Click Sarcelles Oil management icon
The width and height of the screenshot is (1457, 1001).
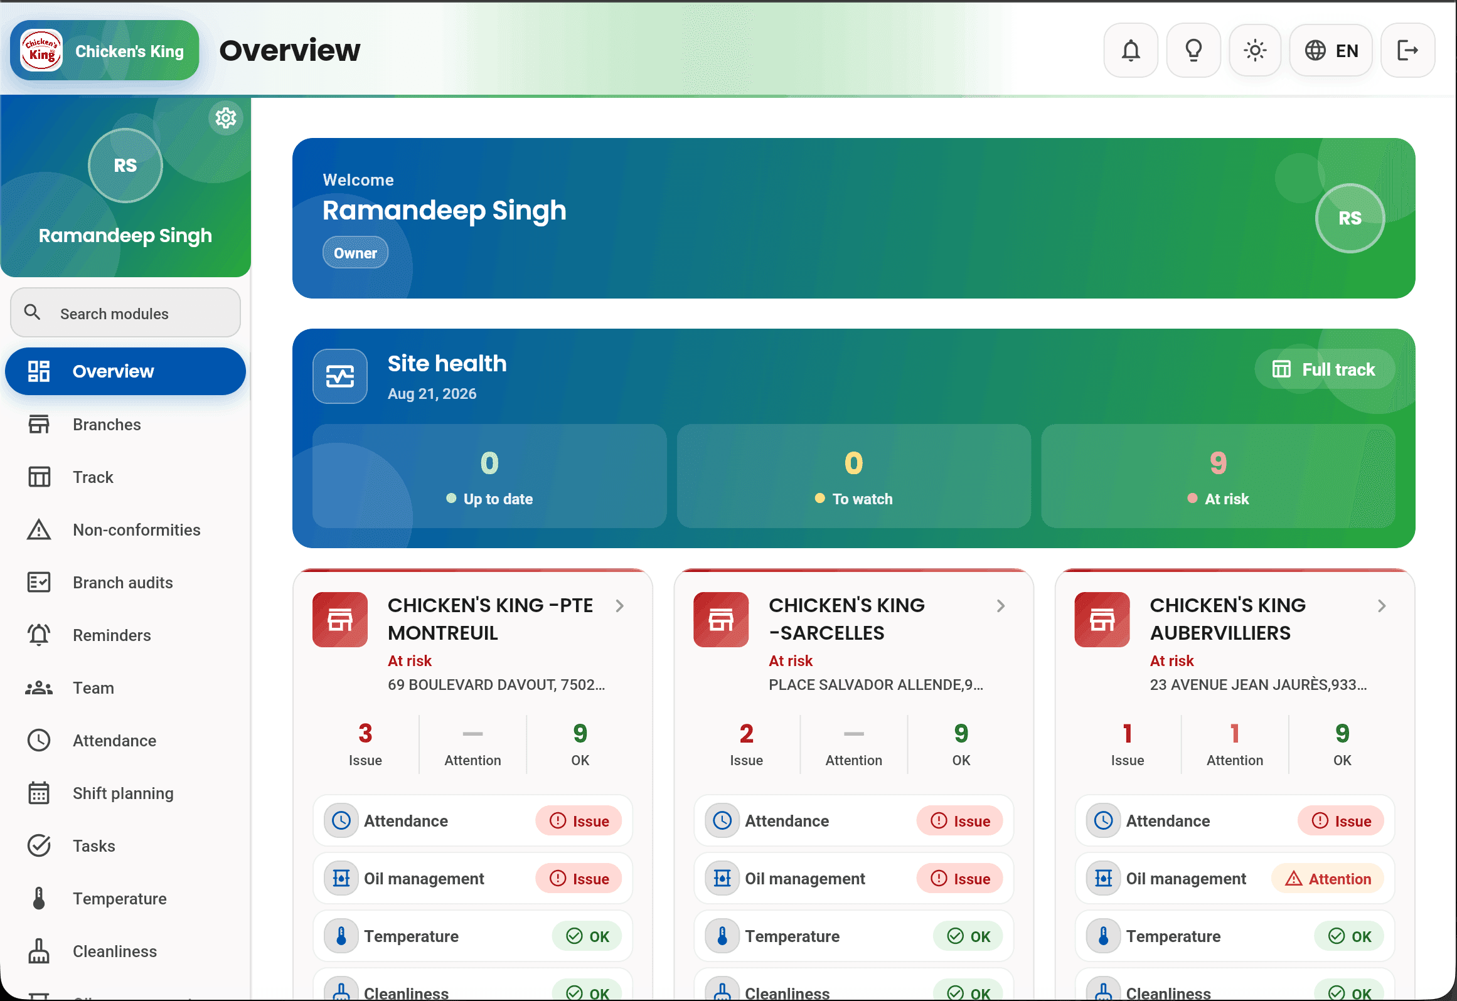tap(722, 879)
